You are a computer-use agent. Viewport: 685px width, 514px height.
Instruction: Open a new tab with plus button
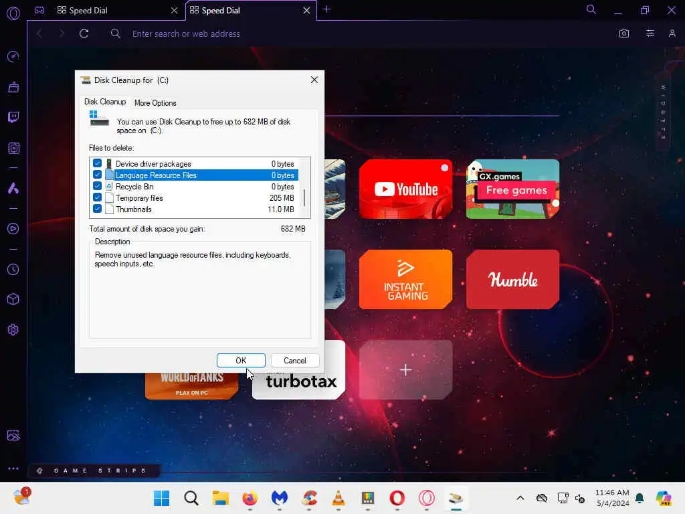point(326,9)
